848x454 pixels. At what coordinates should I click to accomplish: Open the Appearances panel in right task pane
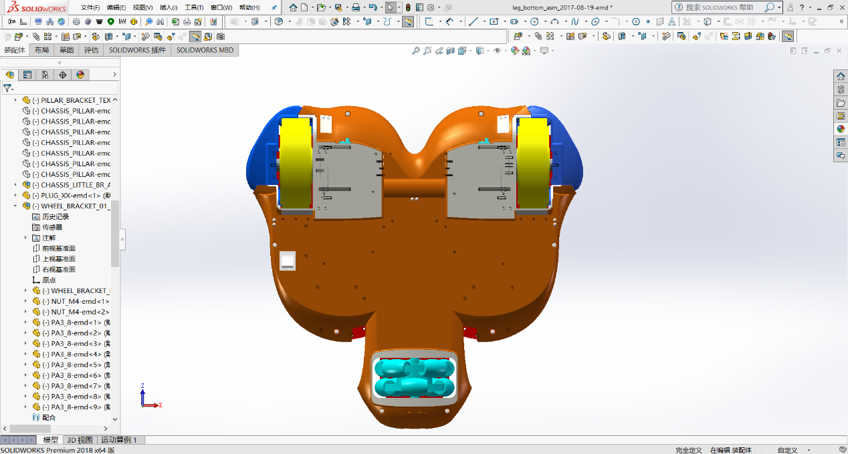[x=841, y=129]
